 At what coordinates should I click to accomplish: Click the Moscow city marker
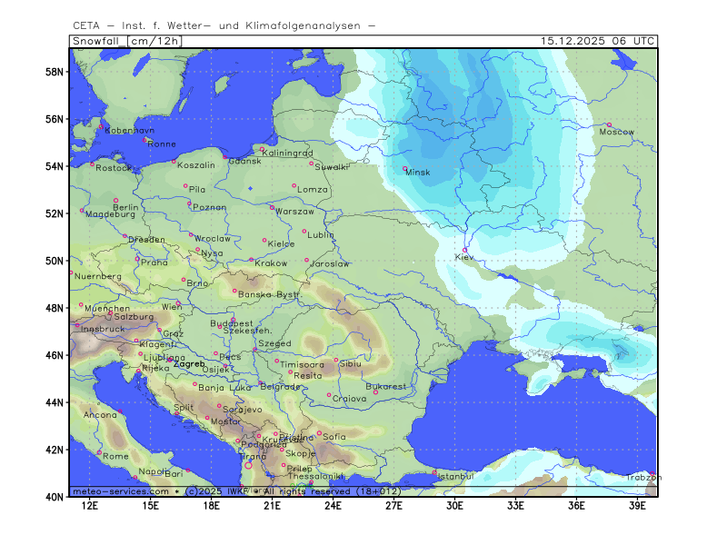pyautogui.click(x=609, y=124)
